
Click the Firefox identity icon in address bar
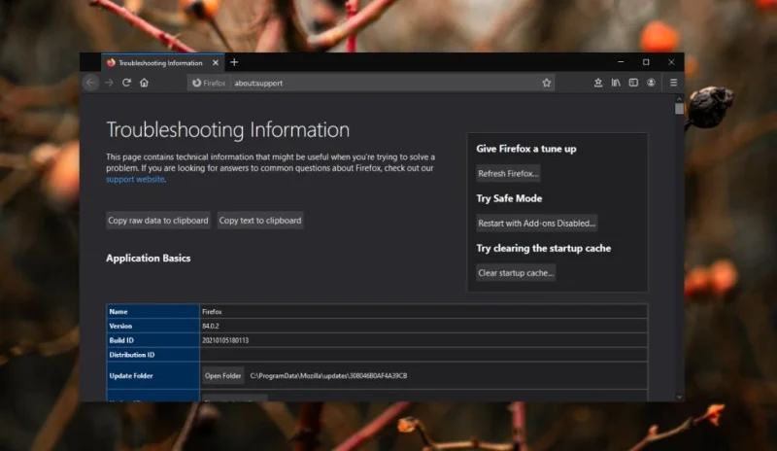pos(209,83)
